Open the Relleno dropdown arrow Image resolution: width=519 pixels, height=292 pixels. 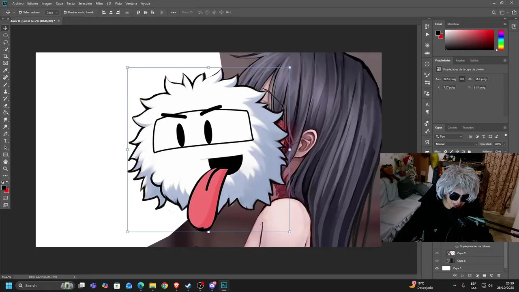point(504,151)
